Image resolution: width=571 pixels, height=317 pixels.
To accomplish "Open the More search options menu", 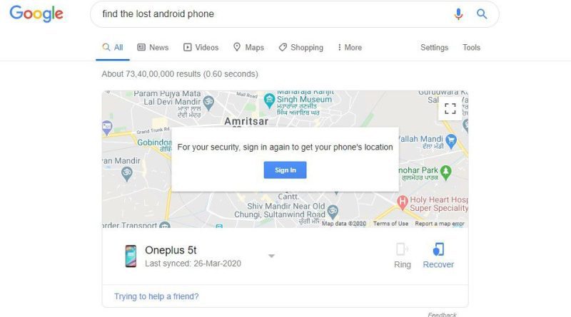I will point(350,47).
